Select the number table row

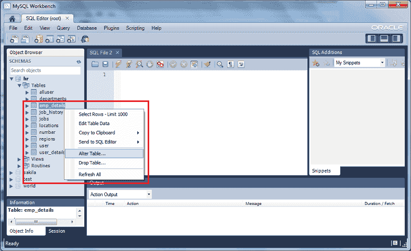pos(47,132)
